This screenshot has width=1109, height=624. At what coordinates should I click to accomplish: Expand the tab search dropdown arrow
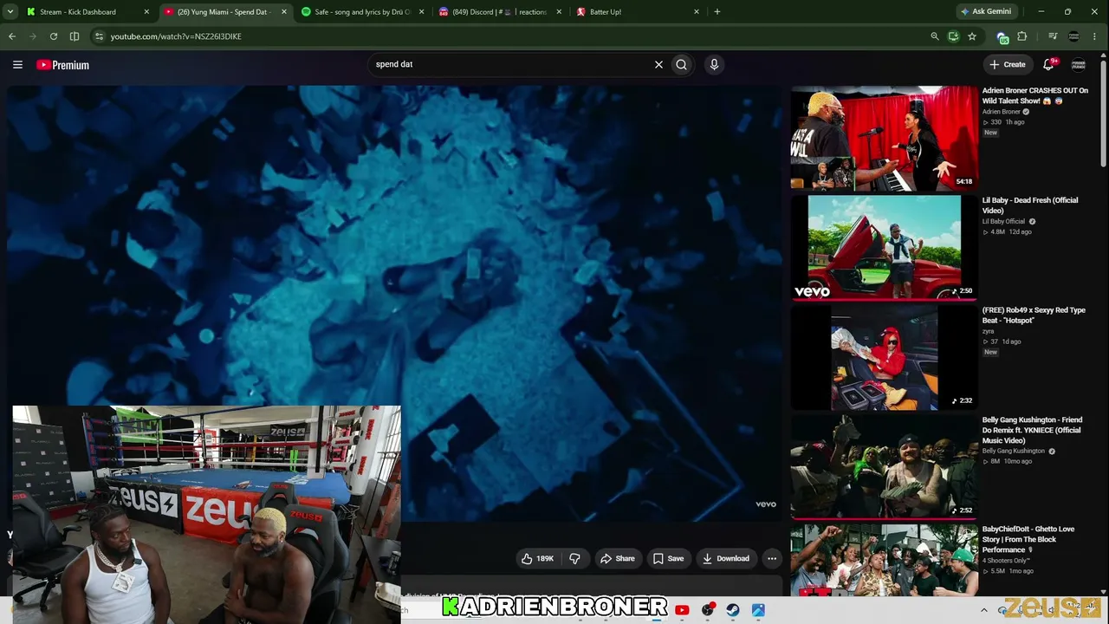coord(11,12)
